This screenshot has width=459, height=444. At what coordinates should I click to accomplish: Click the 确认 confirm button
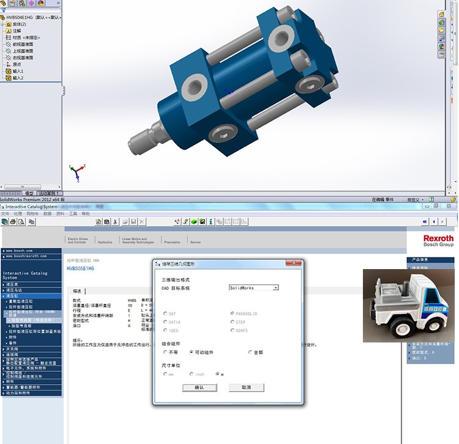coord(200,387)
